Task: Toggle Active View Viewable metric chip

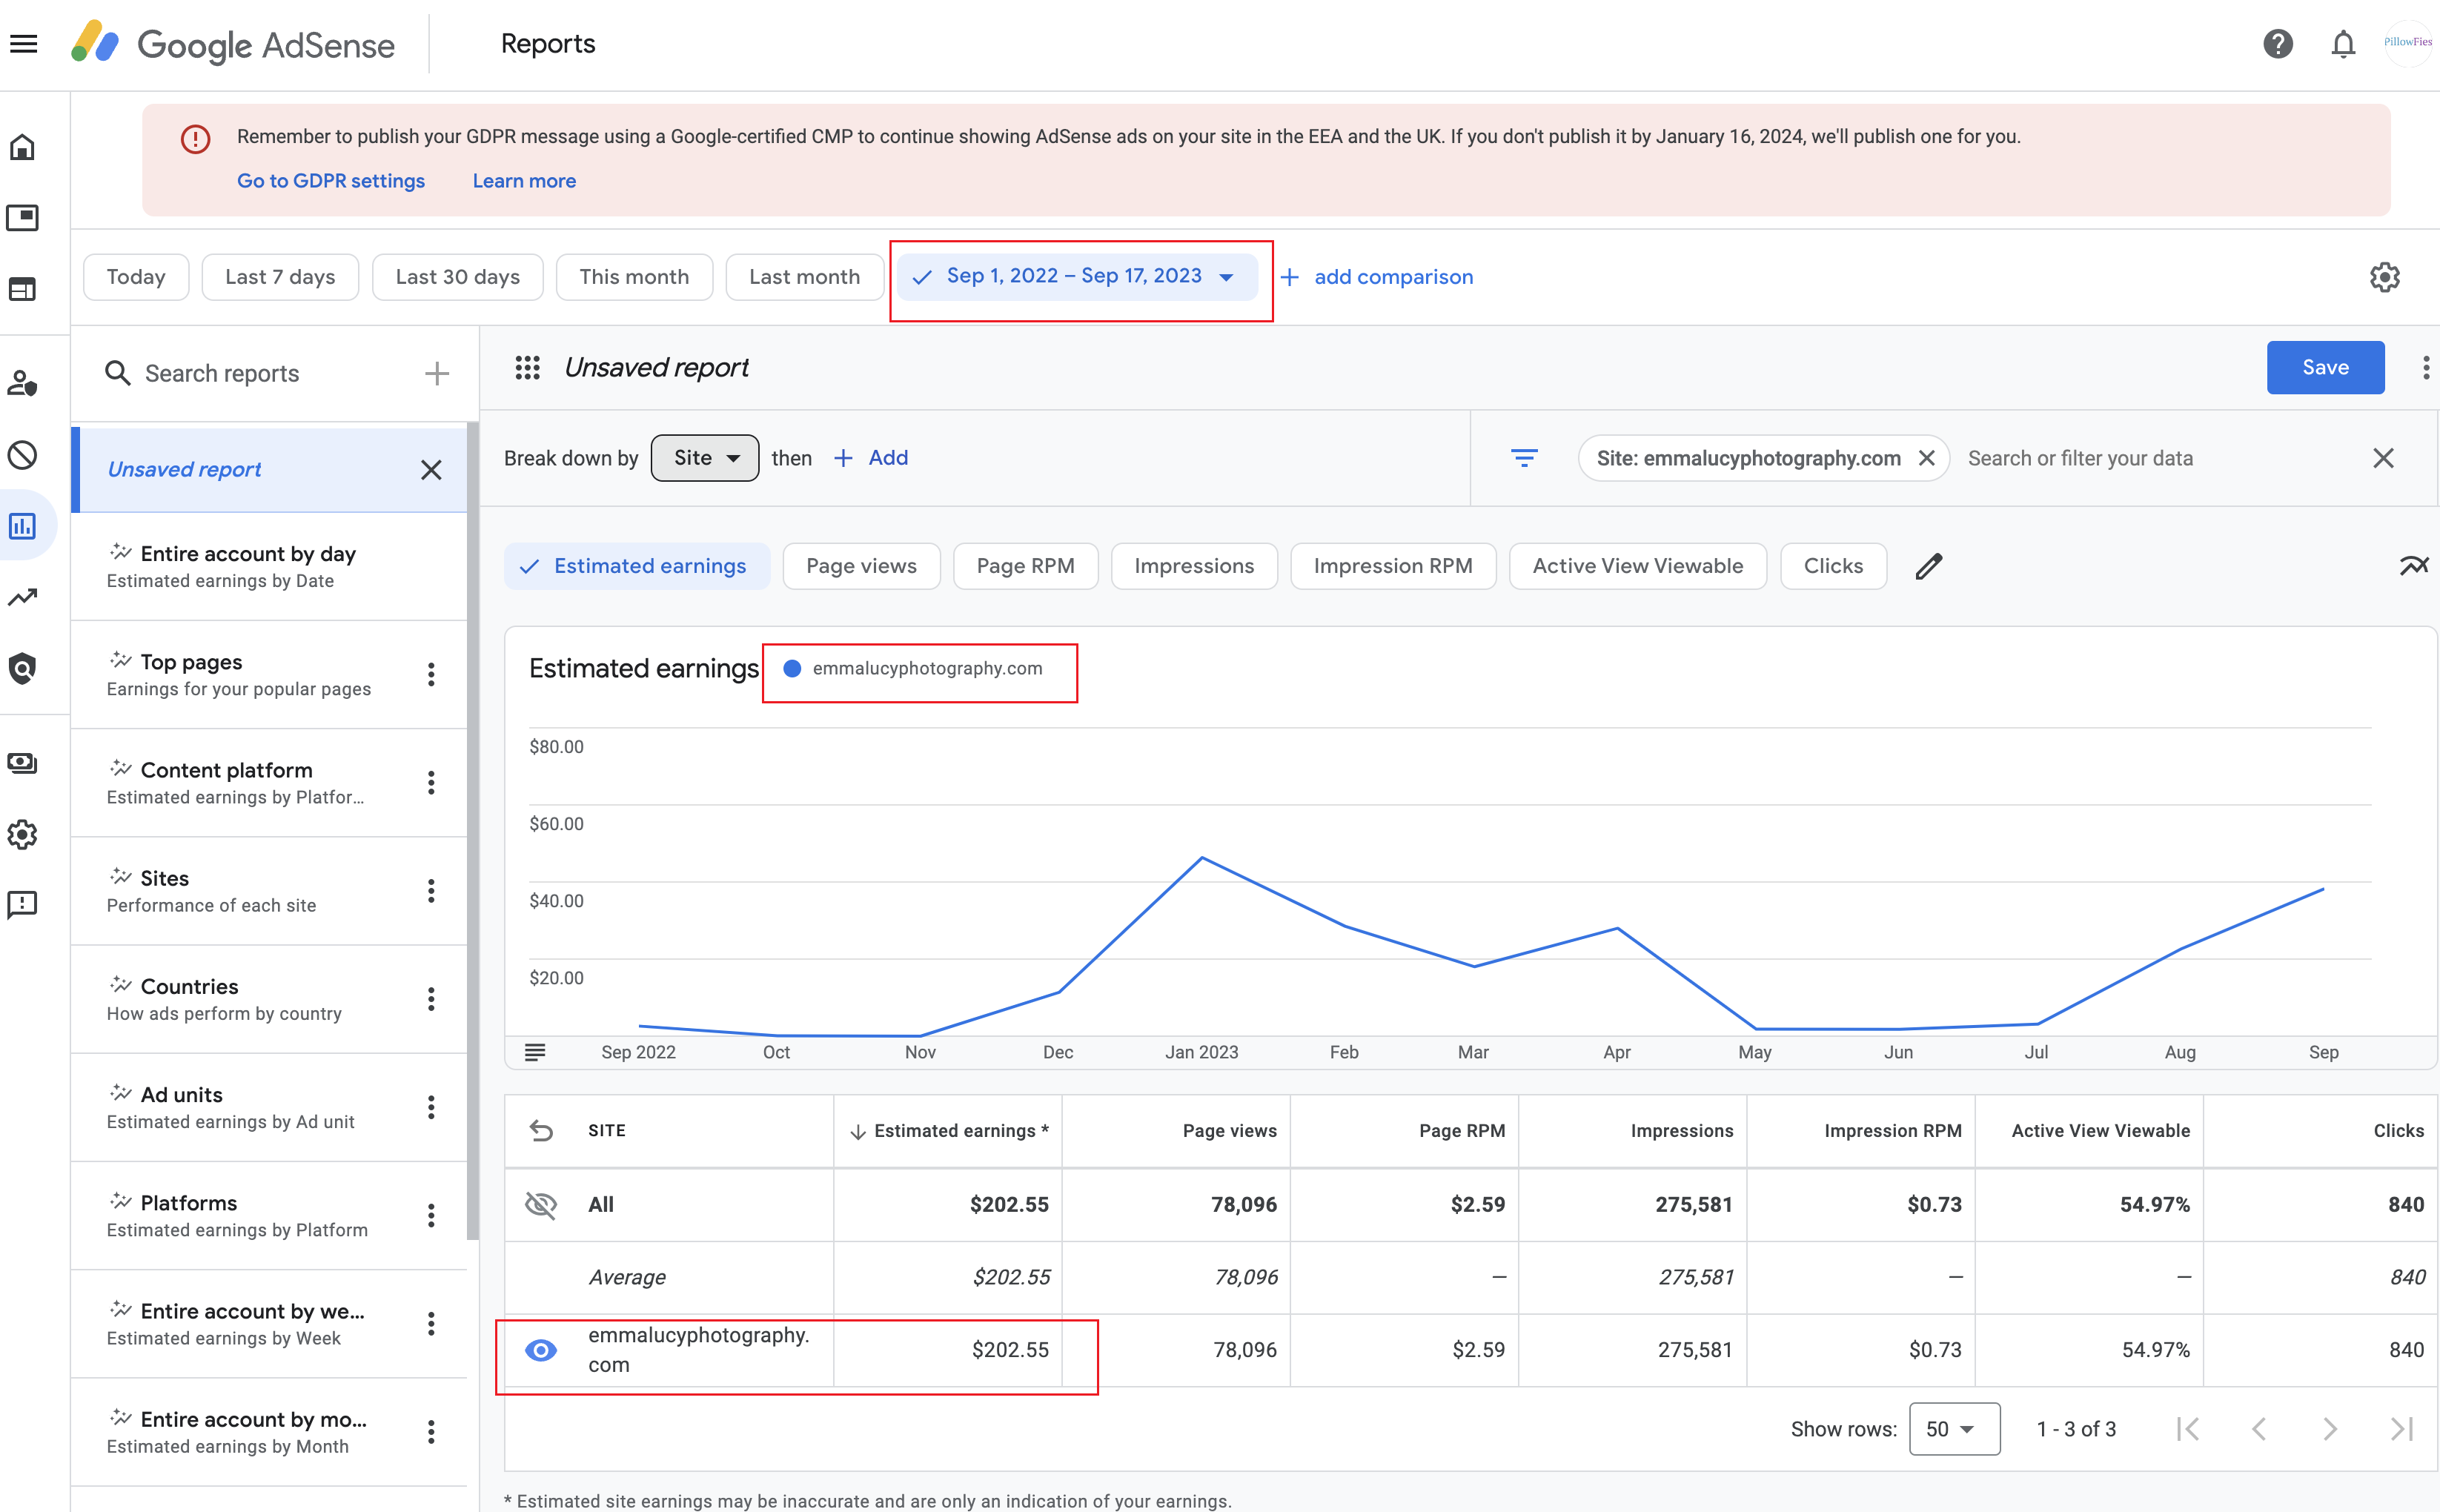Action: pyautogui.click(x=1637, y=566)
